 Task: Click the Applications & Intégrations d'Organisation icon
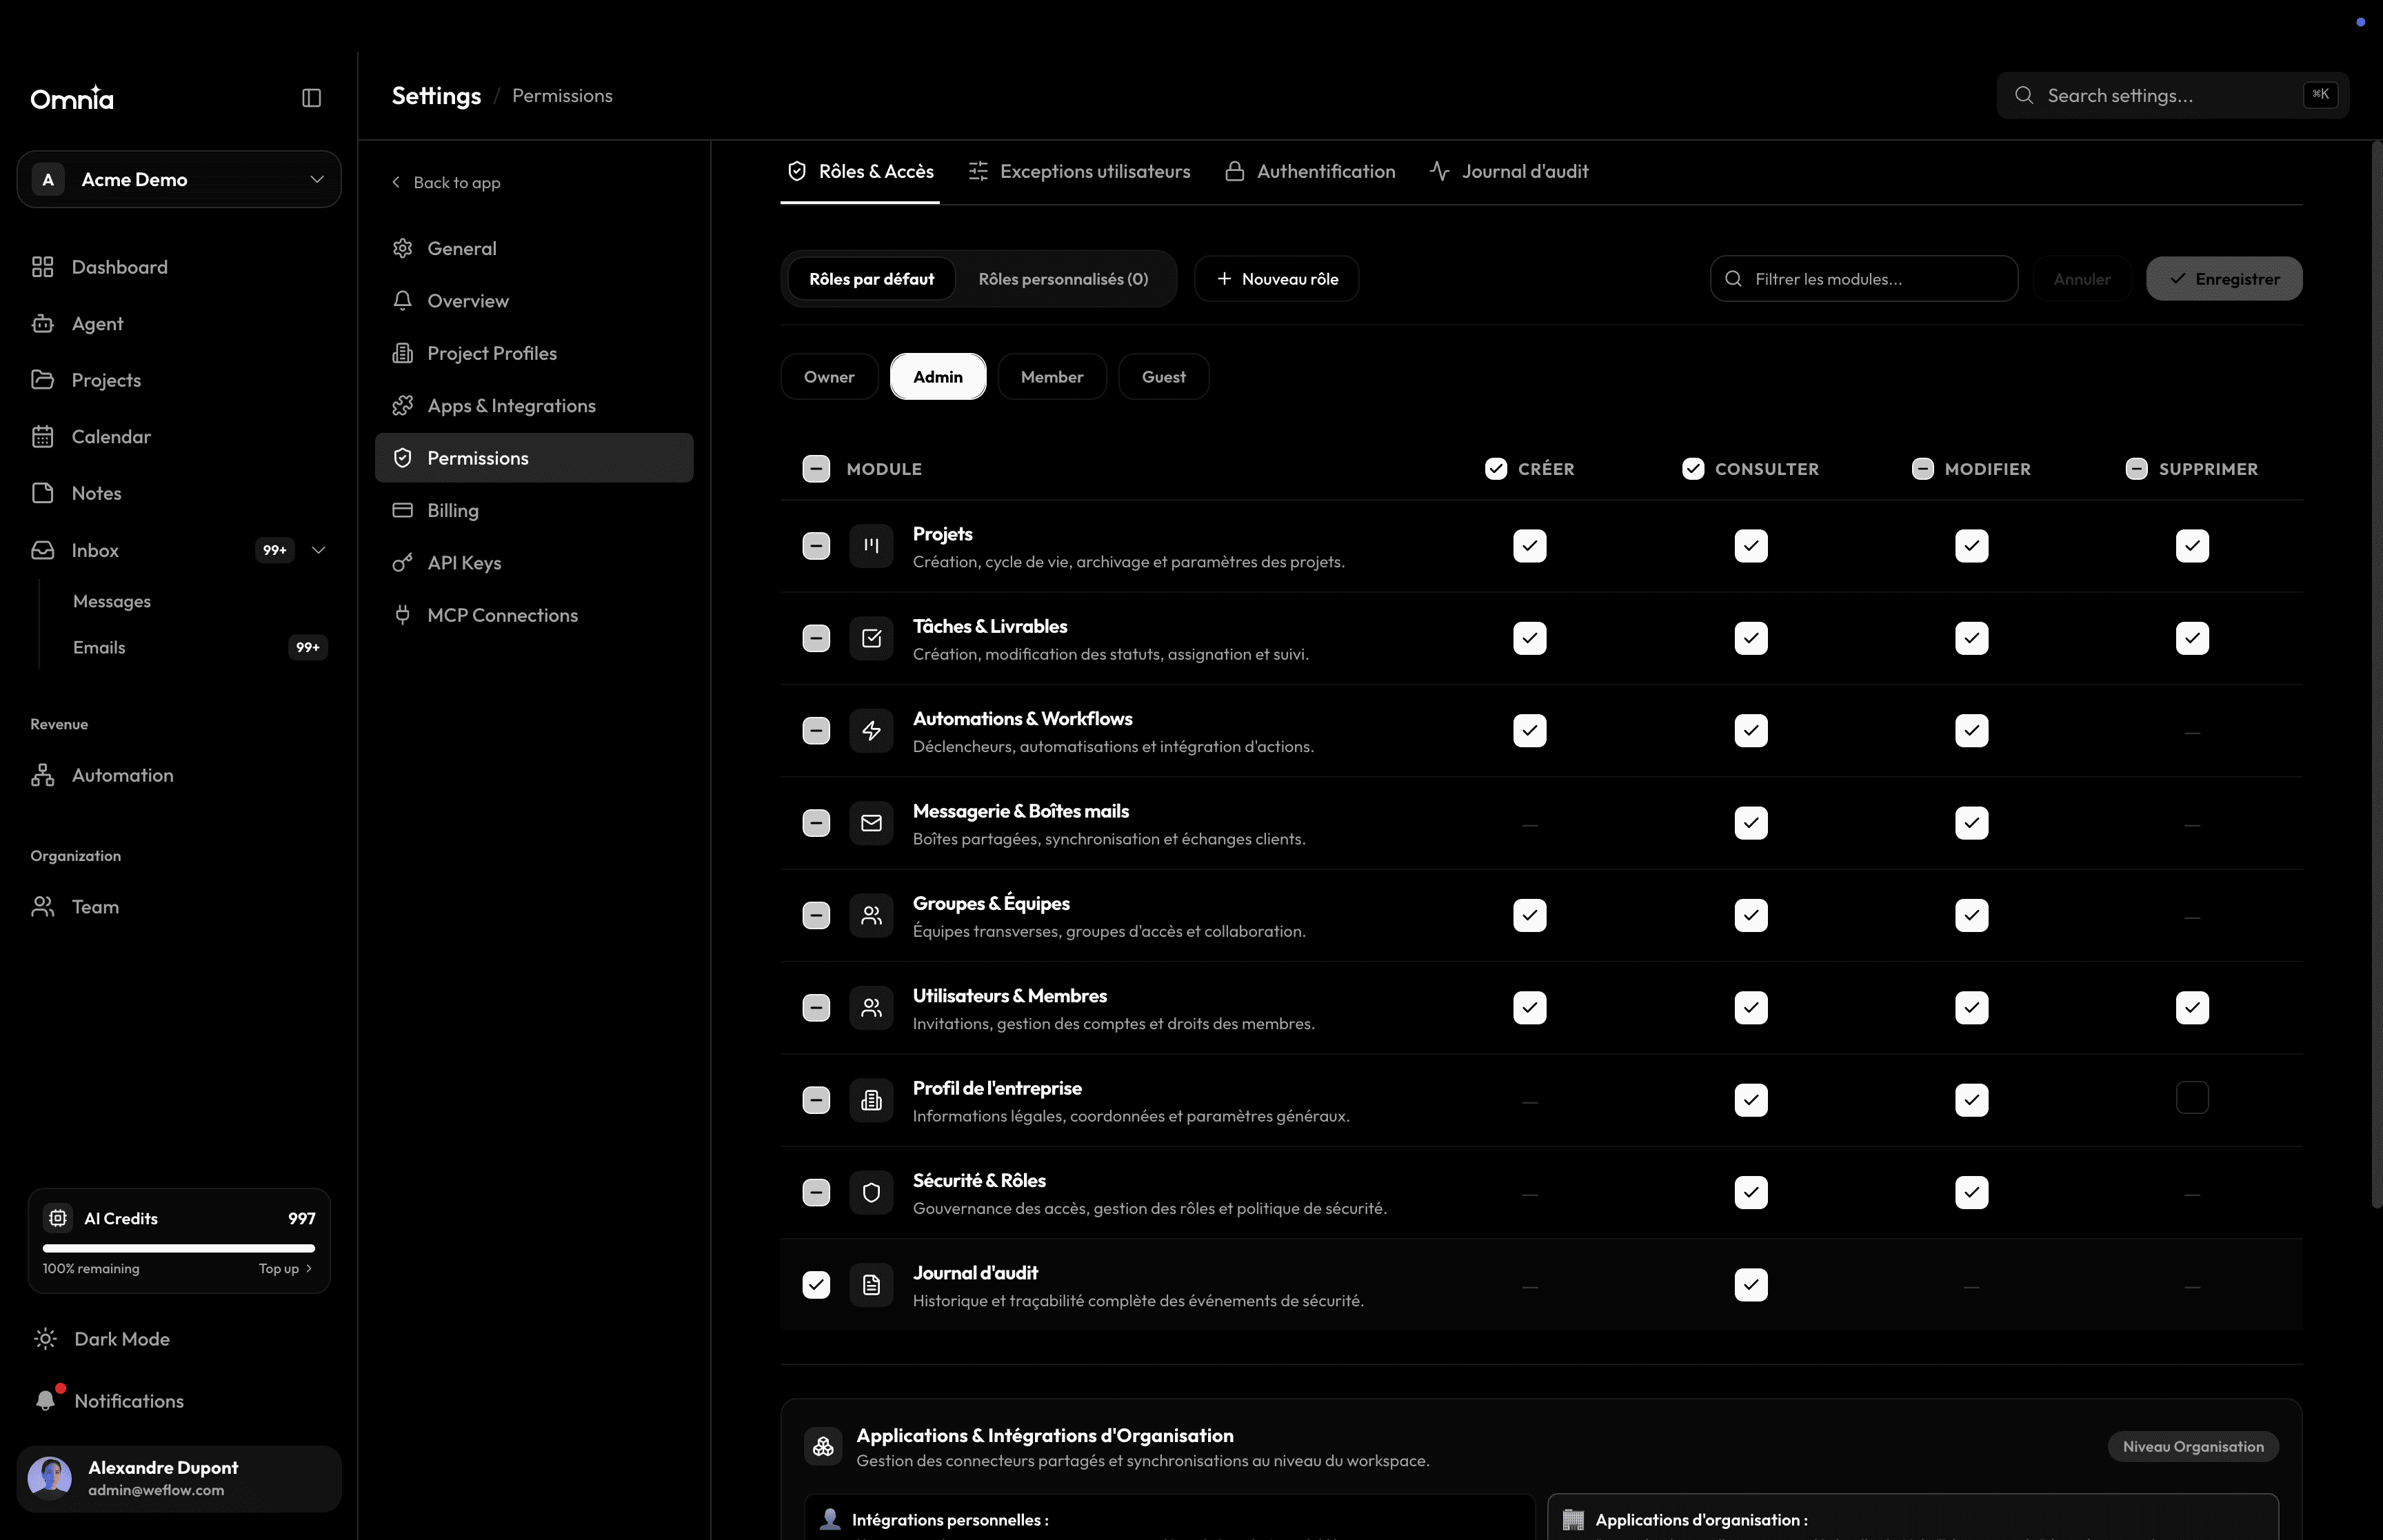tap(823, 1447)
